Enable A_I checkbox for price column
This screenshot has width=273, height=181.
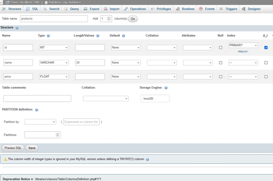(266, 76)
